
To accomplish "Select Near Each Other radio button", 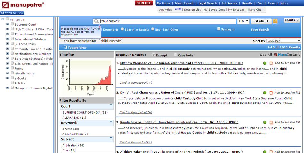I will coord(153,29).
